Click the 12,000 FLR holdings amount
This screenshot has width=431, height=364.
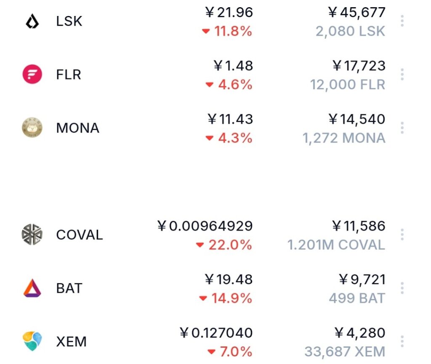347,84
